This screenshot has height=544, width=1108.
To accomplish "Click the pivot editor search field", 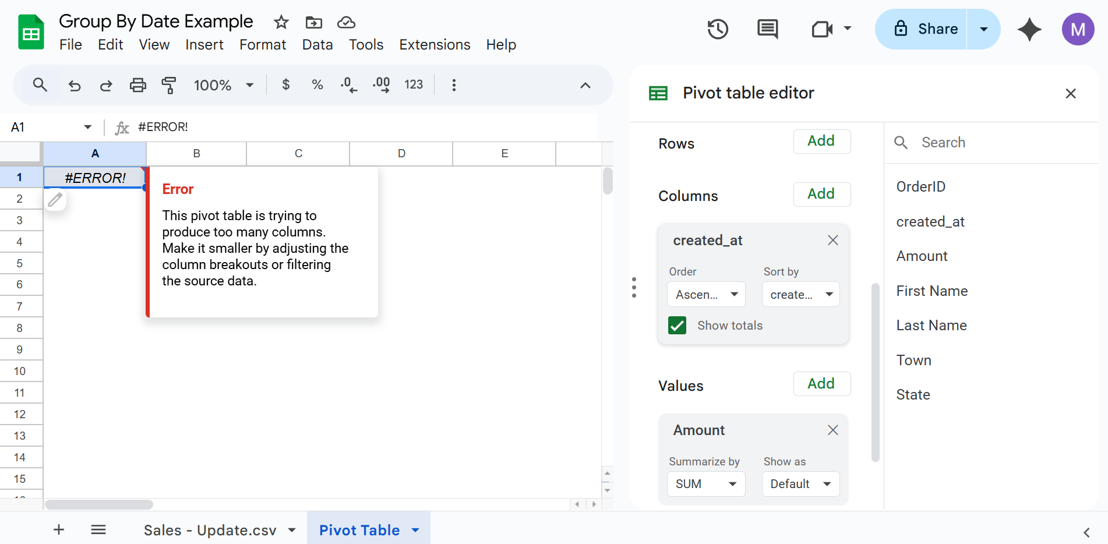I will pos(990,142).
